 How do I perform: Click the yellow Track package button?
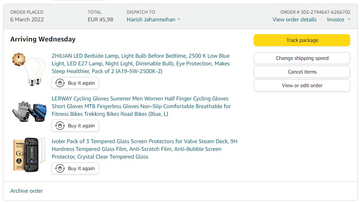tap(302, 40)
